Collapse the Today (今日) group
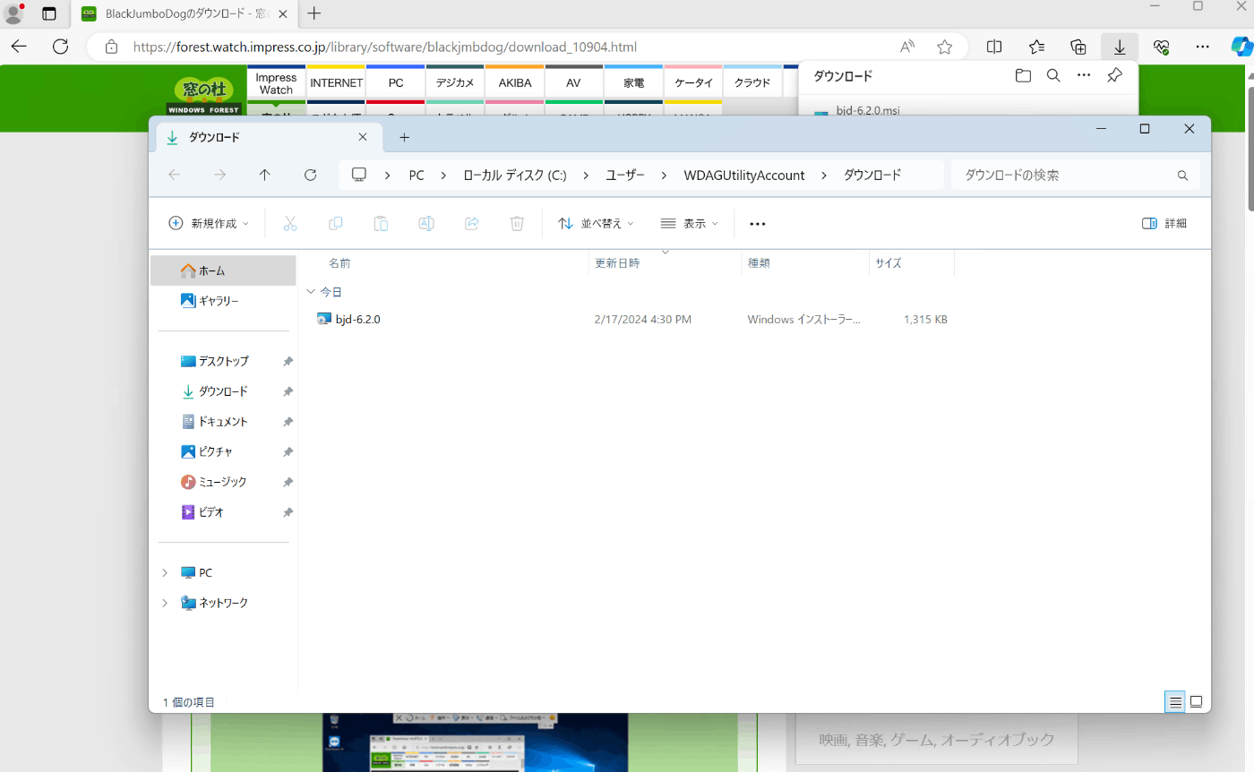This screenshot has height=772, width=1254. pos(311,292)
